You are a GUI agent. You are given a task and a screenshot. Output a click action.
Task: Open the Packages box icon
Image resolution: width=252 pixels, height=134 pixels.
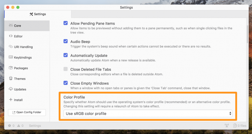pyautogui.click(x=11, y=68)
